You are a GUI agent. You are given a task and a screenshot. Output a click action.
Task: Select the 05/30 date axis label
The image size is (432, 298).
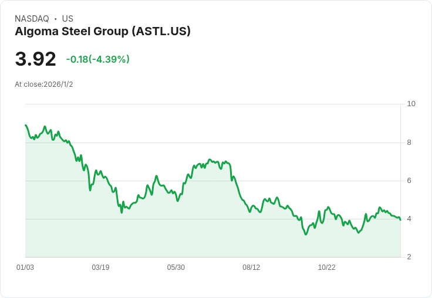(176, 267)
